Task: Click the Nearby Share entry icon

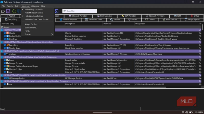Action: (8, 48)
